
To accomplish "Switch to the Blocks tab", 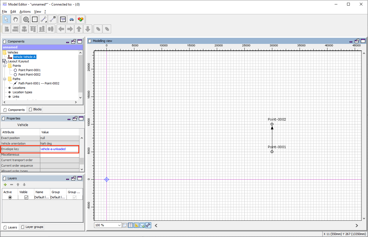I will (35, 109).
